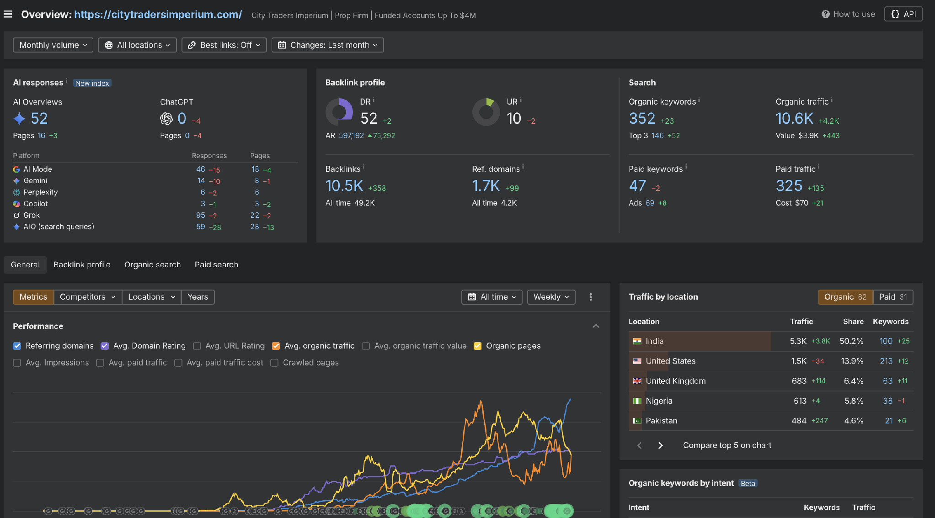Open the Competitors chart dropdown
This screenshot has width=935, height=518.
(x=88, y=297)
